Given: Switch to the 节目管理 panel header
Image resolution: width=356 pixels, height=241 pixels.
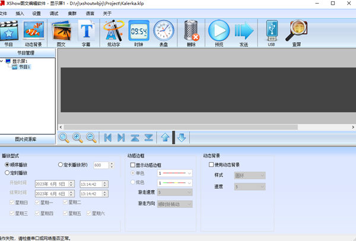Looking at the screenshot, I should [27, 53].
